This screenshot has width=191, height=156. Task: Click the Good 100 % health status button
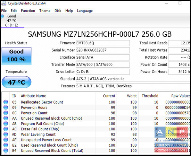(16, 56)
